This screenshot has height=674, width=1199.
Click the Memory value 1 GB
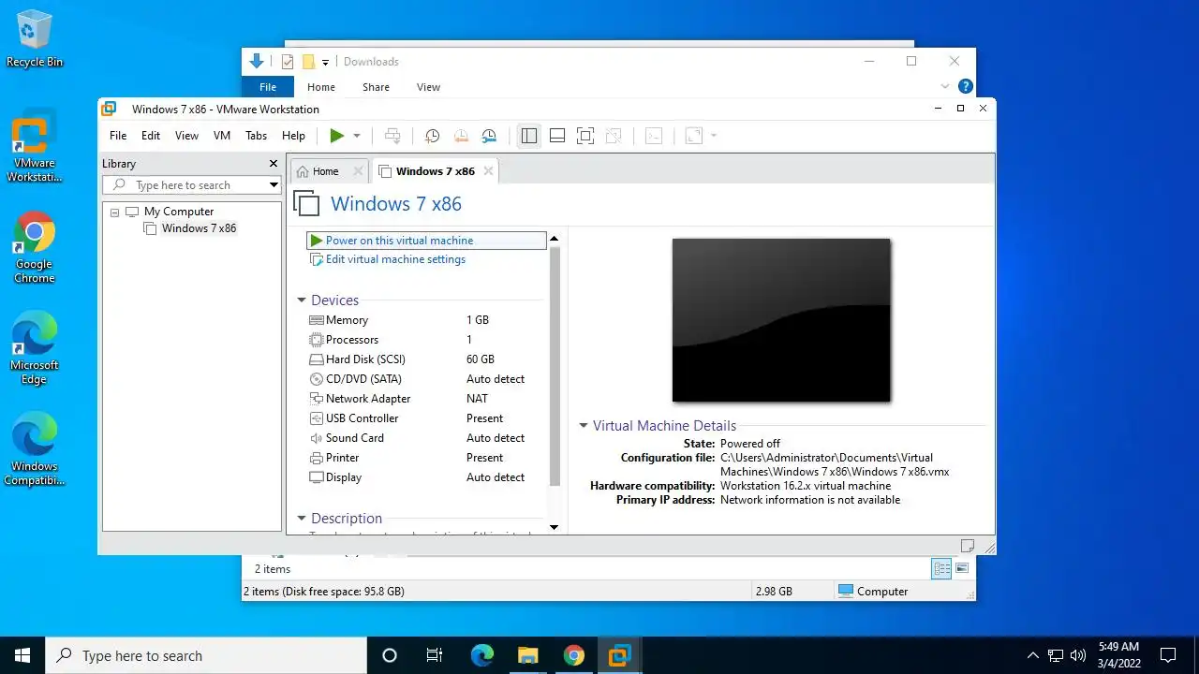(478, 320)
